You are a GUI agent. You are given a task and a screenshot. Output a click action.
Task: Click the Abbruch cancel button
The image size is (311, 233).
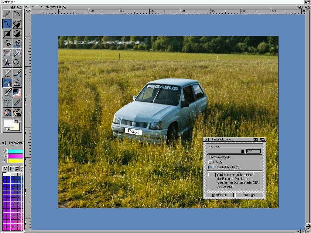[249, 195]
